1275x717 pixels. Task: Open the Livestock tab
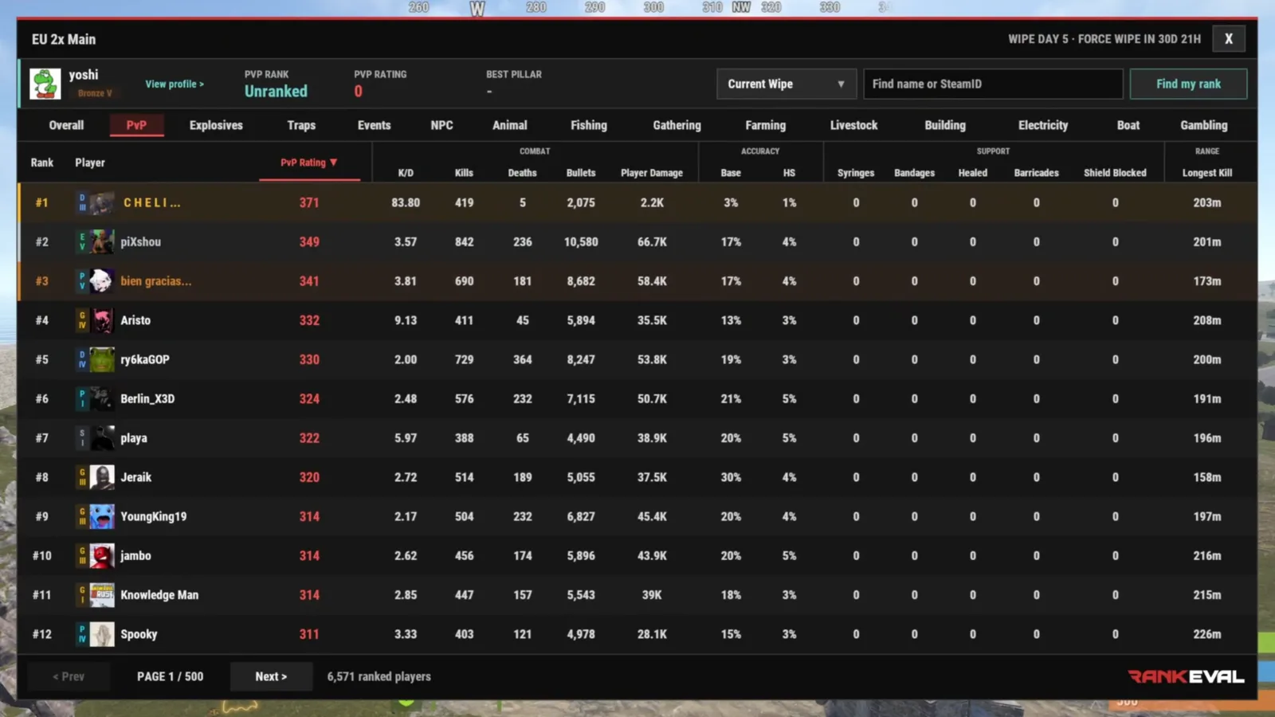click(853, 125)
